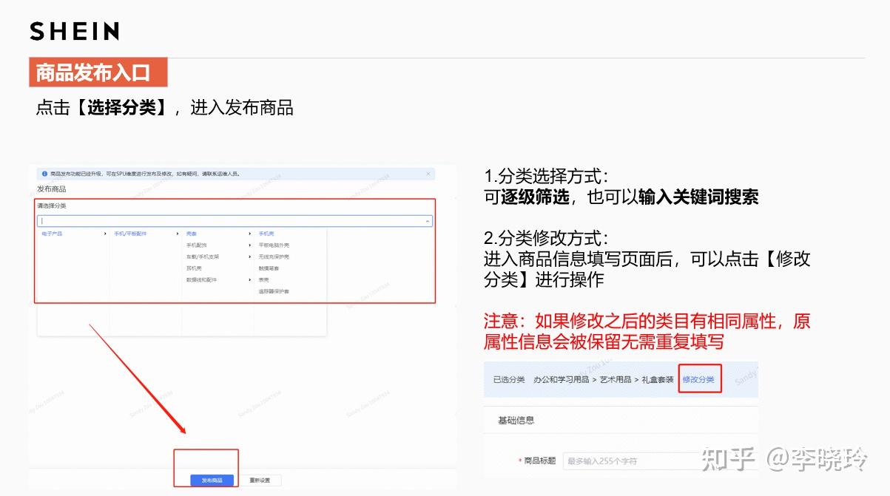Viewport: 890px width, 496px height.
Task: Collapse the category dropdown via its chevron
Action: click(x=427, y=222)
